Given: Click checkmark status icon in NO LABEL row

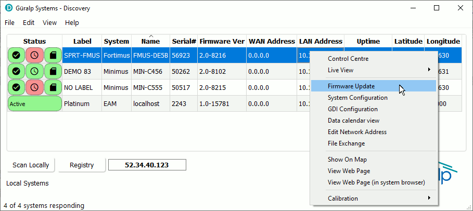Looking at the screenshot, I should tap(16, 87).
